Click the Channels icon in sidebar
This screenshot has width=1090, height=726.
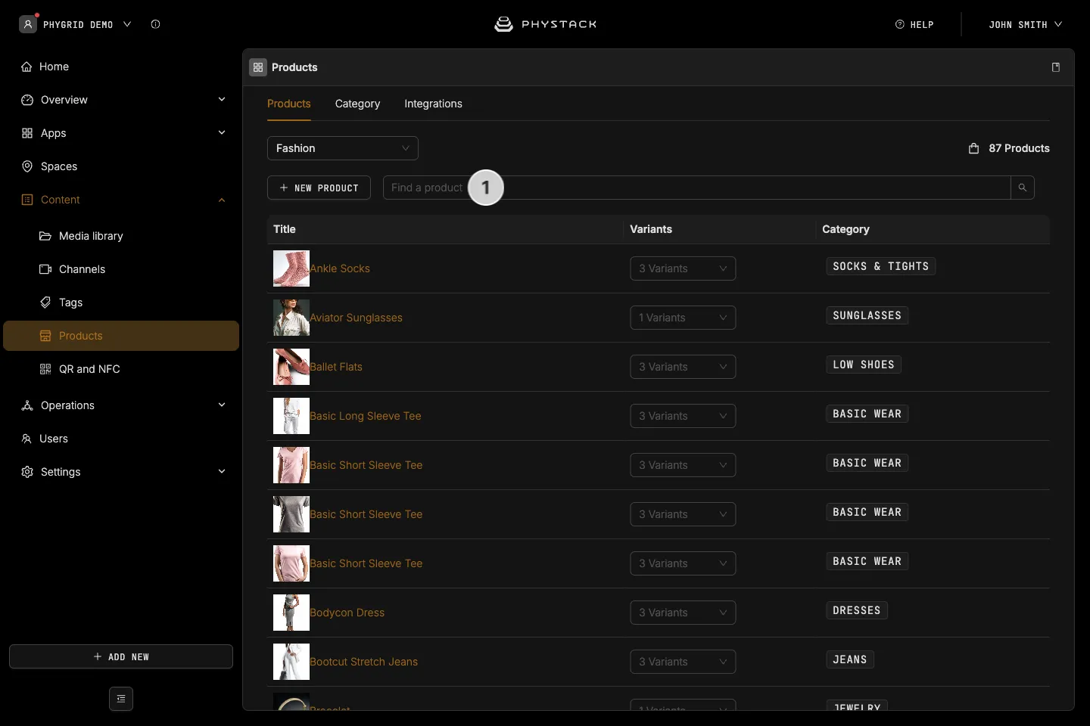(45, 269)
